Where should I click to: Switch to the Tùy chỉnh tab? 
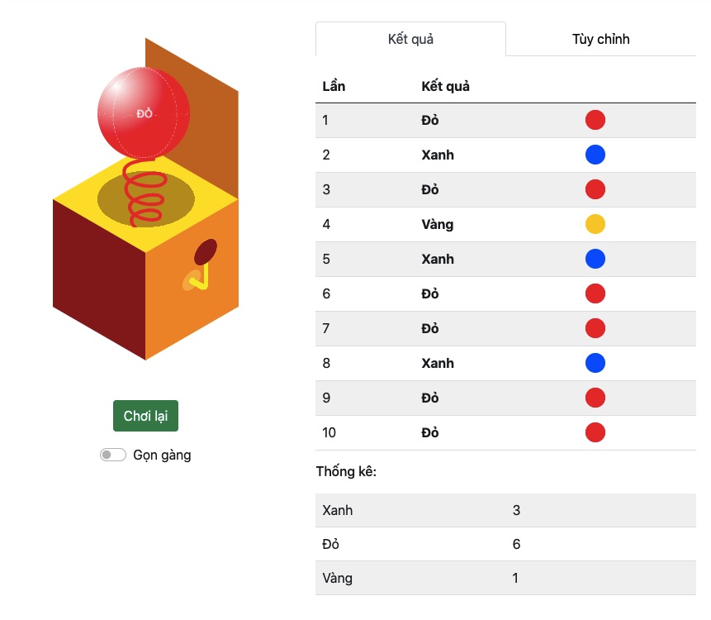tap(601, 39)
